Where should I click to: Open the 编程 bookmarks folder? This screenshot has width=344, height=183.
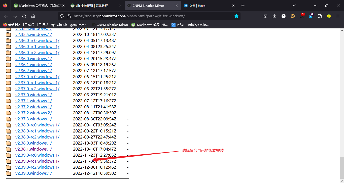[29, 25]
